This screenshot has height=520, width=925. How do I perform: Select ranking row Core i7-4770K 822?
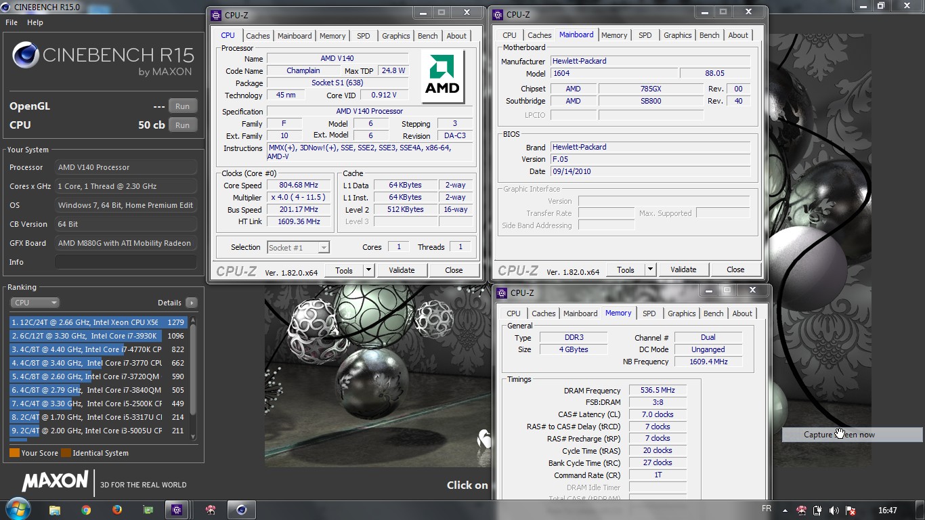[99, 349]
